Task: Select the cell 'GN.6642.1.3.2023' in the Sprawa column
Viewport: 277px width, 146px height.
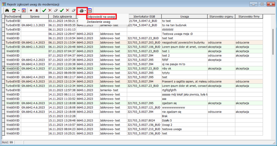Action: tap(35, 25)
